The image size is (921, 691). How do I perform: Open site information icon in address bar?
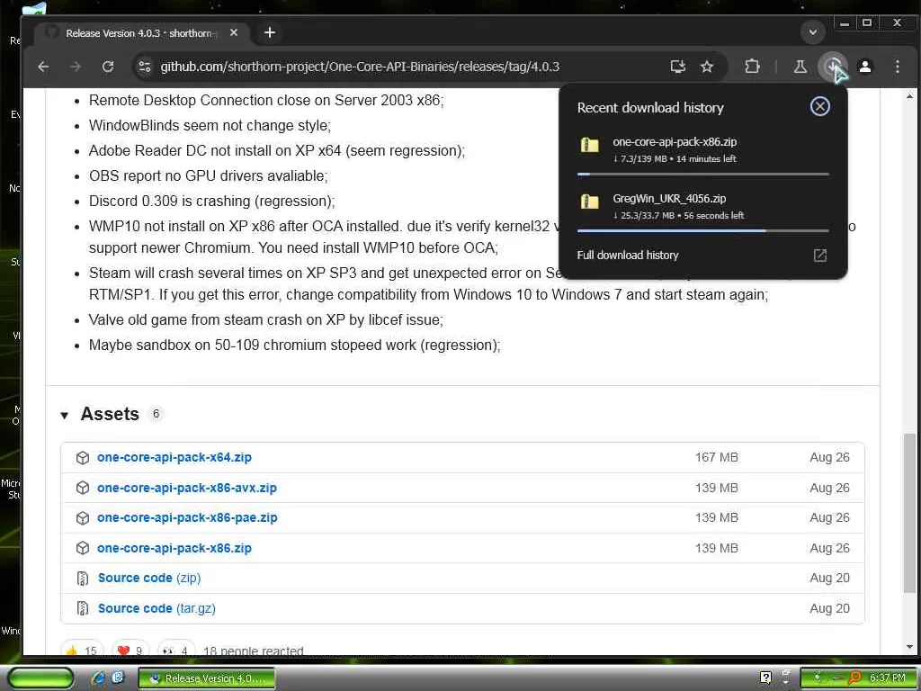pyautogui.click(x=145, y=67)
